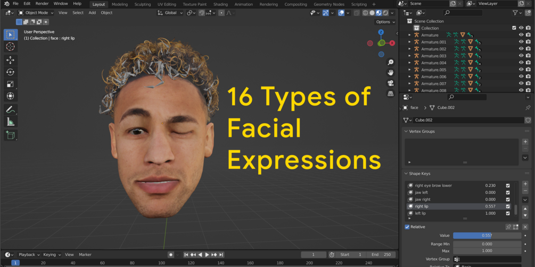
Task: Select the Rotate tool
Action: pos(10,72)
